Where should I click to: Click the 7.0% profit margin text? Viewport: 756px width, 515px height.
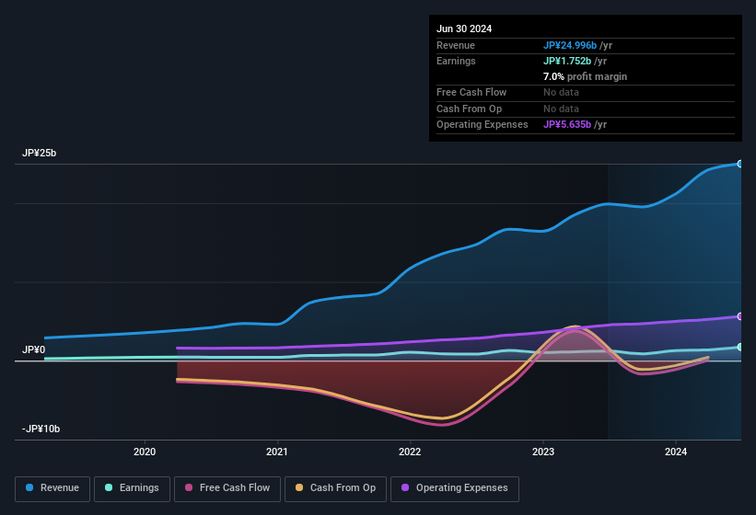tap(585, 76)
